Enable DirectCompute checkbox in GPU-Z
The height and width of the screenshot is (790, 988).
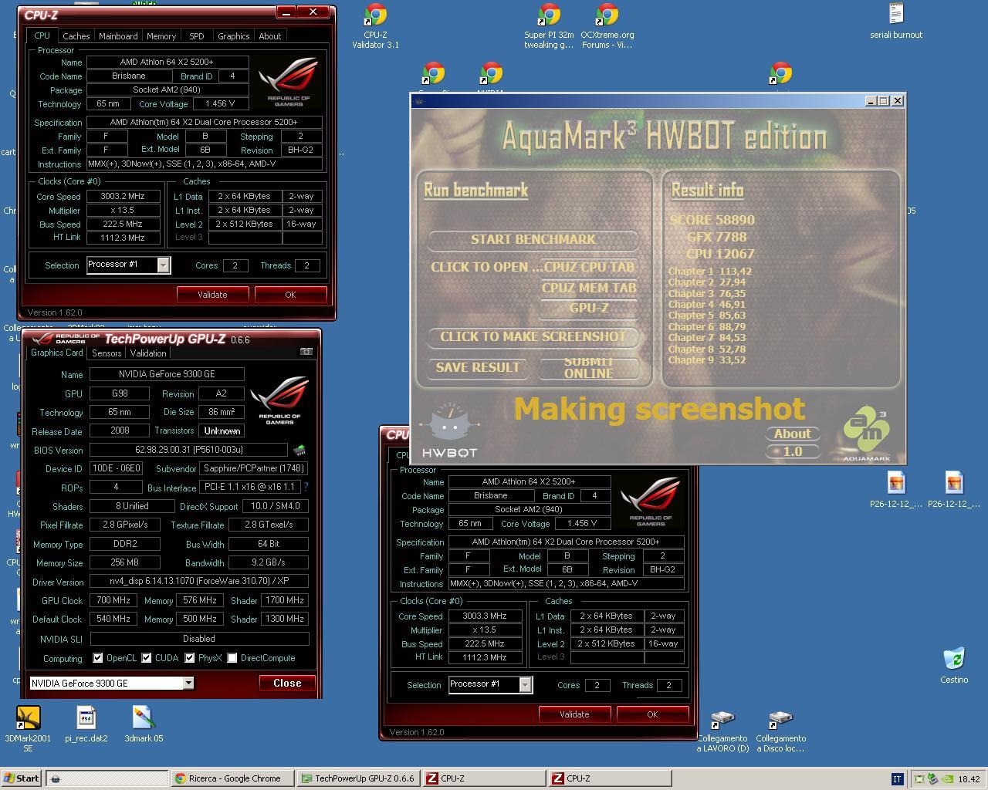232,658
